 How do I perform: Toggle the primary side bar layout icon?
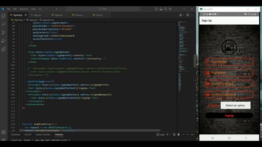[x=156, y=9]
